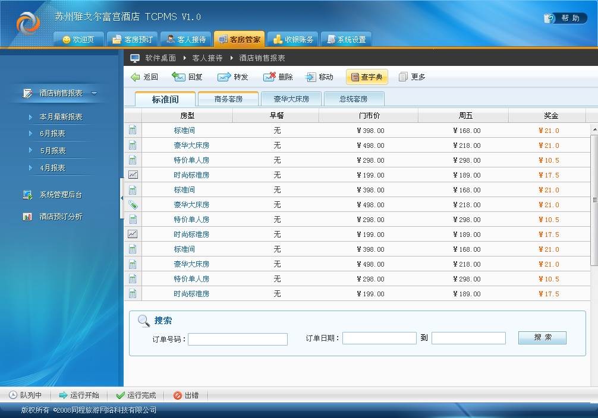Click the 返回 back arrow icon
This screenshot has width=598, height=418.
135,77
